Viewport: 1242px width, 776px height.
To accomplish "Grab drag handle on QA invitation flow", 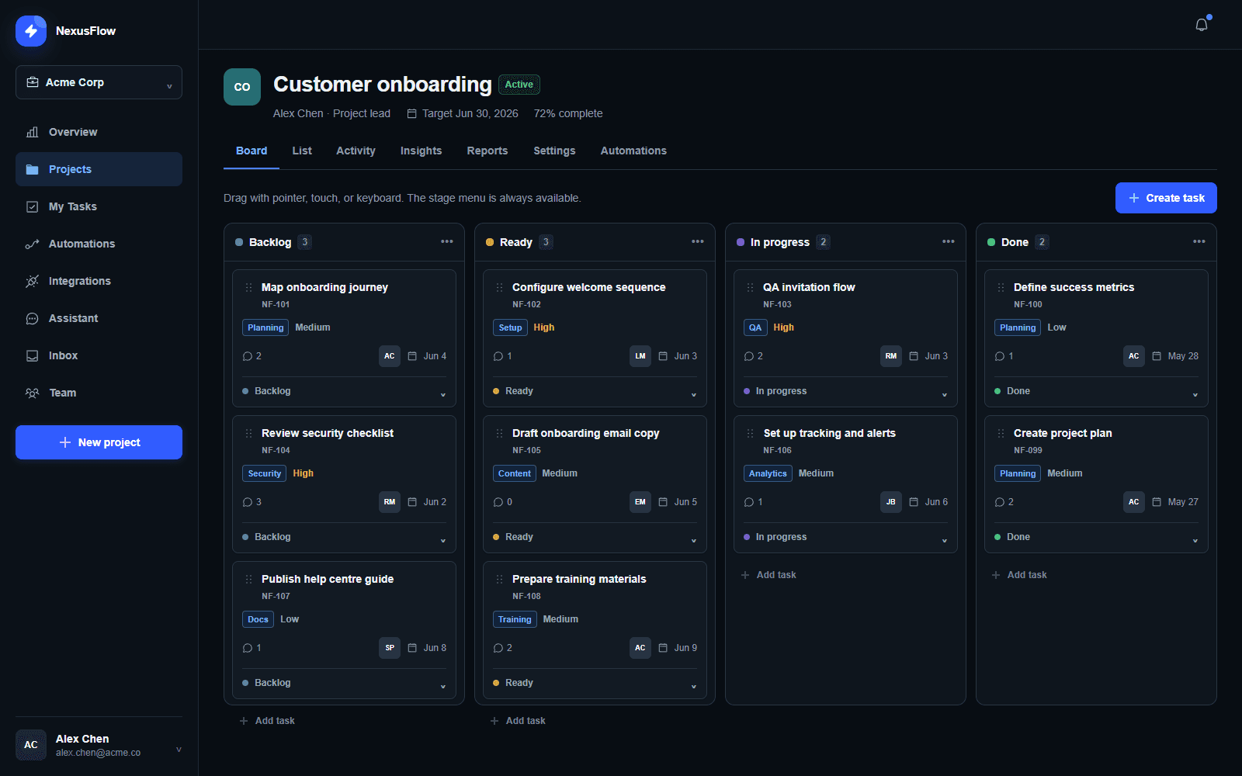I will click(x=750, y=287).
